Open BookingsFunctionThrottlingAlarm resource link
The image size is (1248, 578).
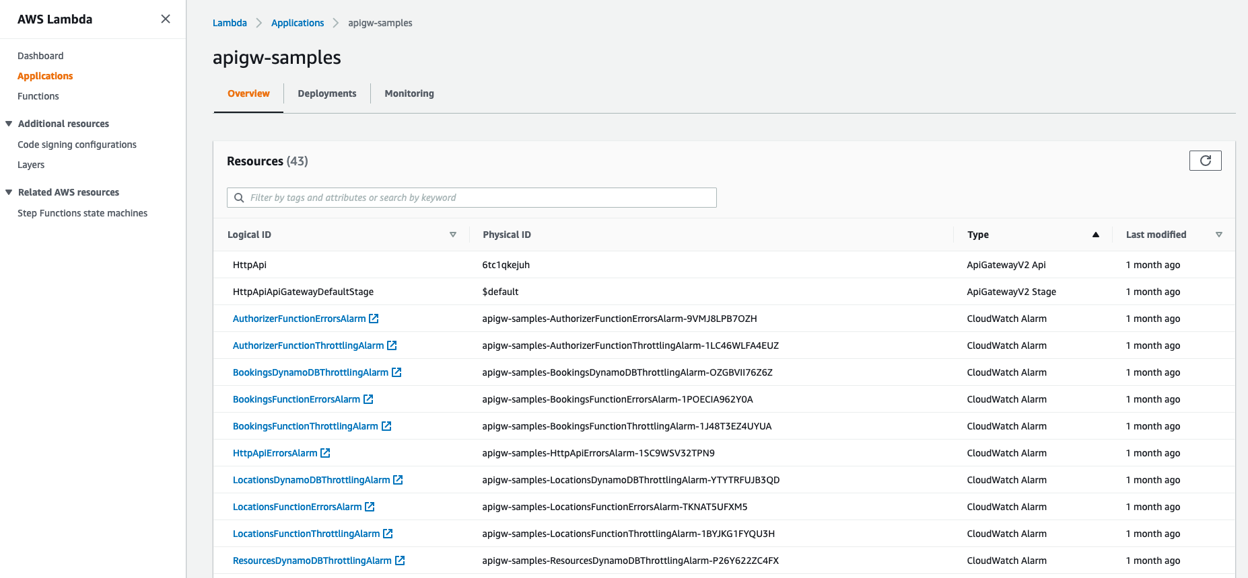point(306,426)
